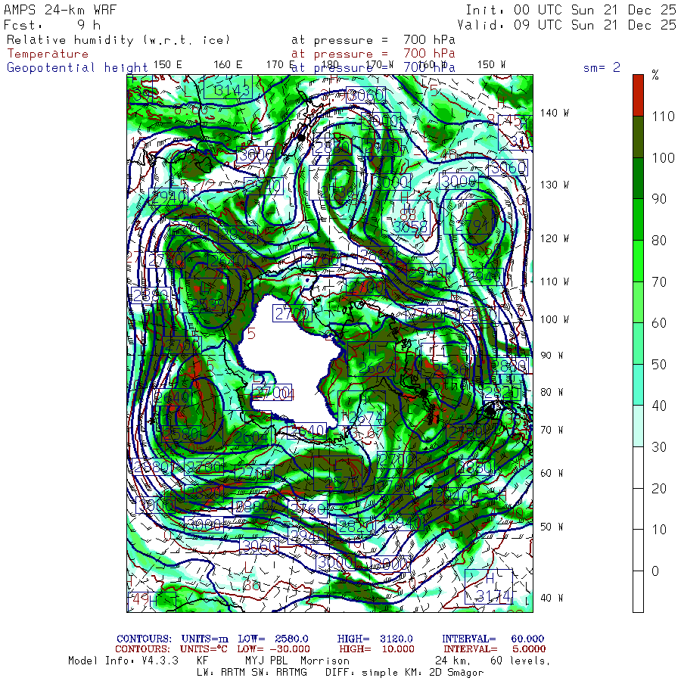Click the Relative humidity legend text

[118, 39]
